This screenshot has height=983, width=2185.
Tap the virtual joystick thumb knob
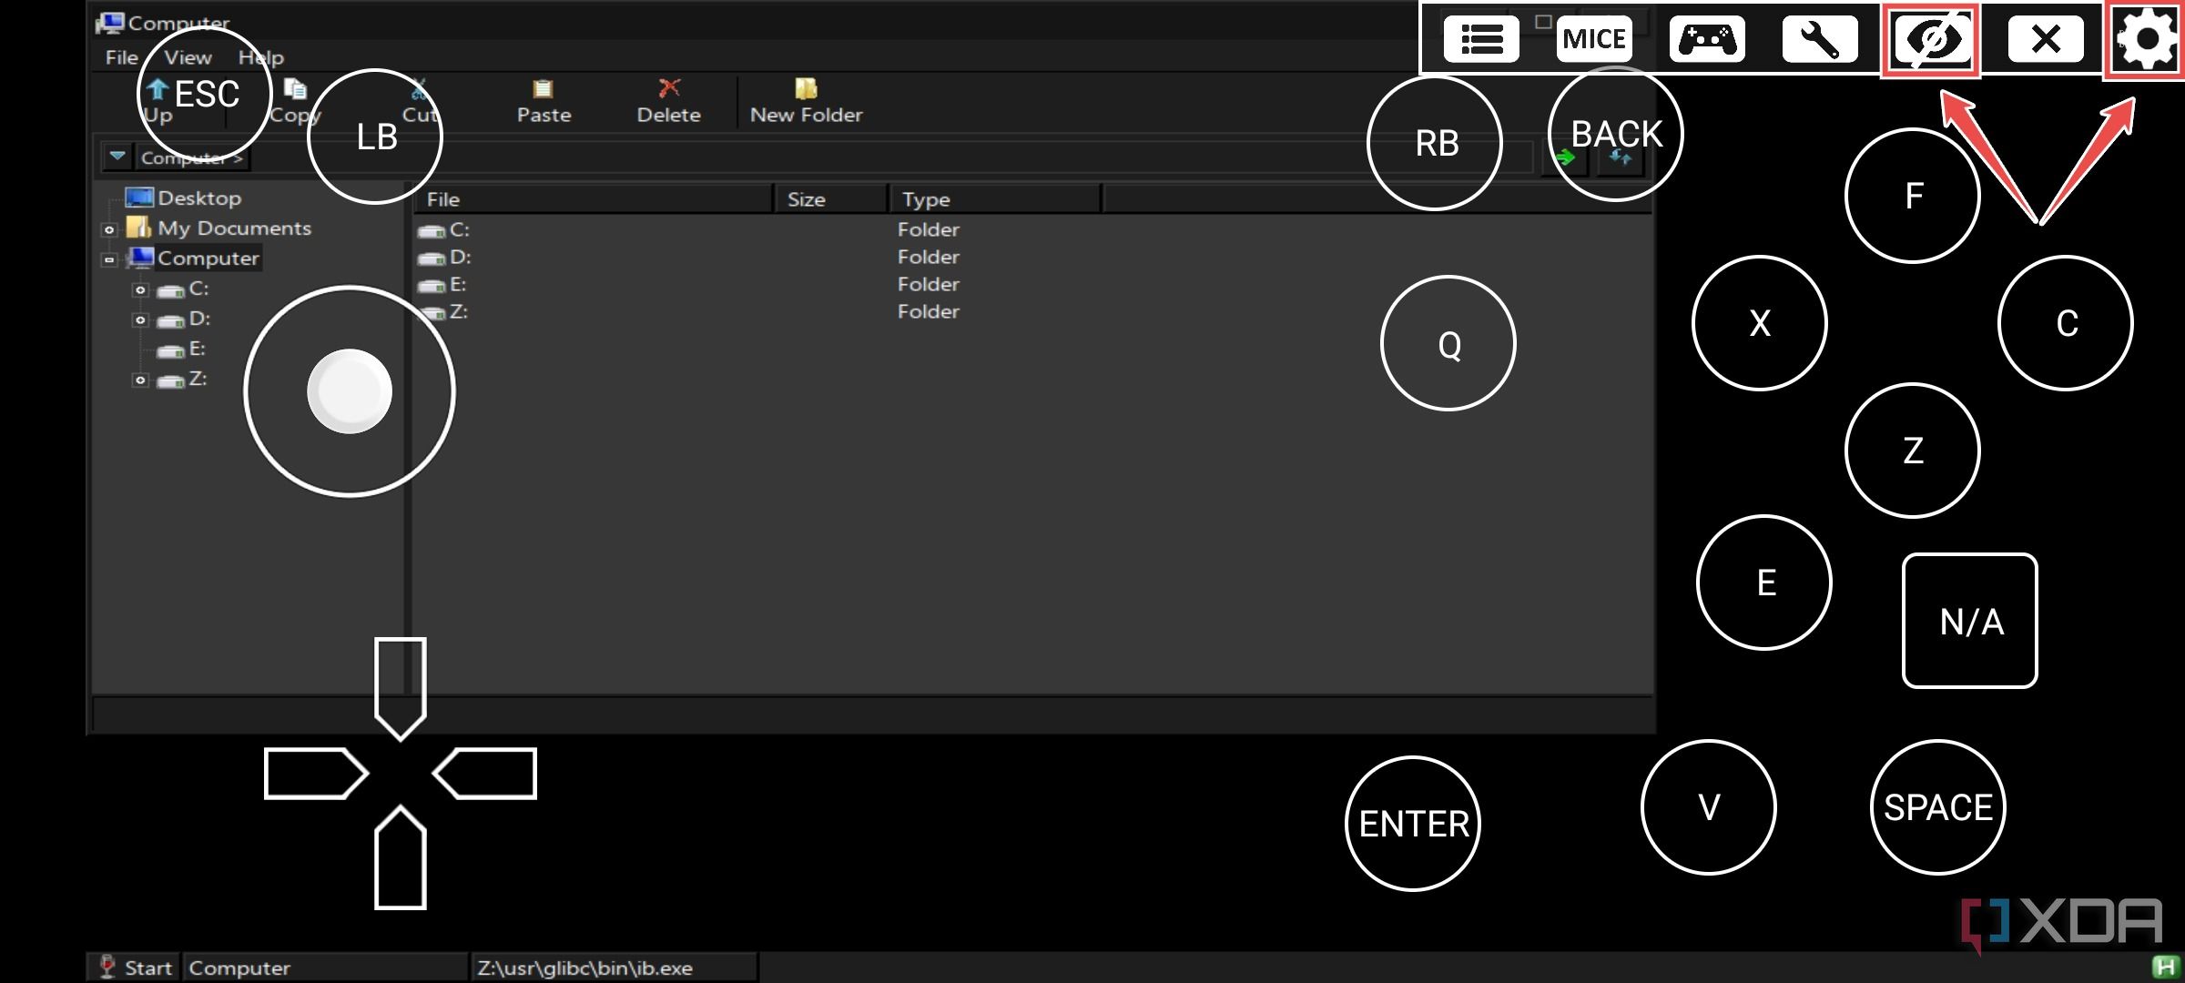click(x=350, y=391)
